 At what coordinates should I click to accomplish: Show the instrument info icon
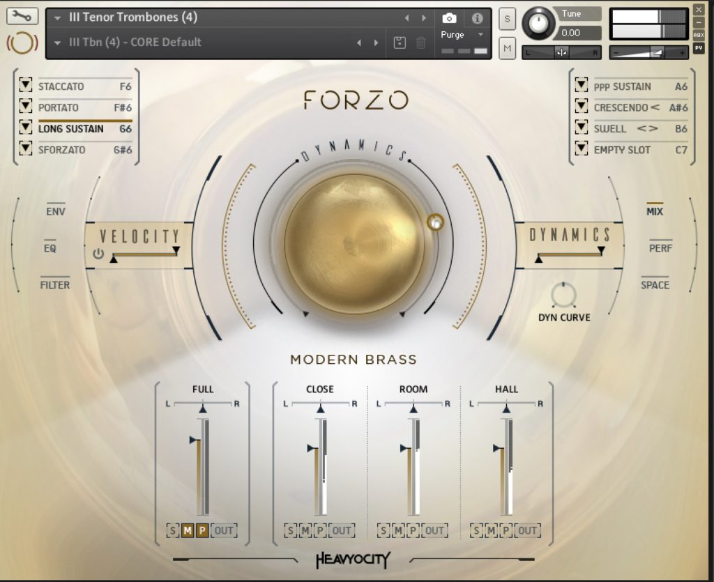(477, 18)
